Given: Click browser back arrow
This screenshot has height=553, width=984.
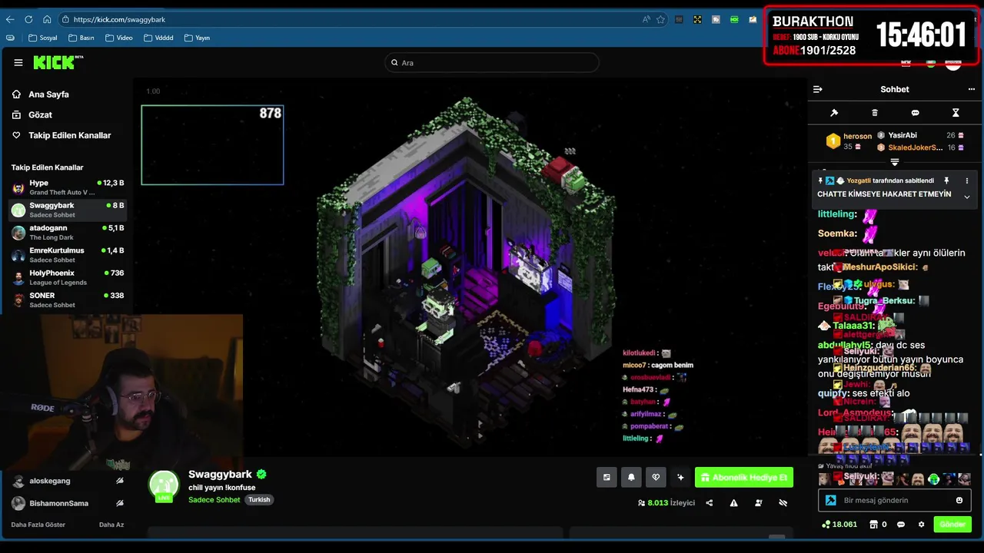Looking at the screenshot, I should tap(10, 19).
